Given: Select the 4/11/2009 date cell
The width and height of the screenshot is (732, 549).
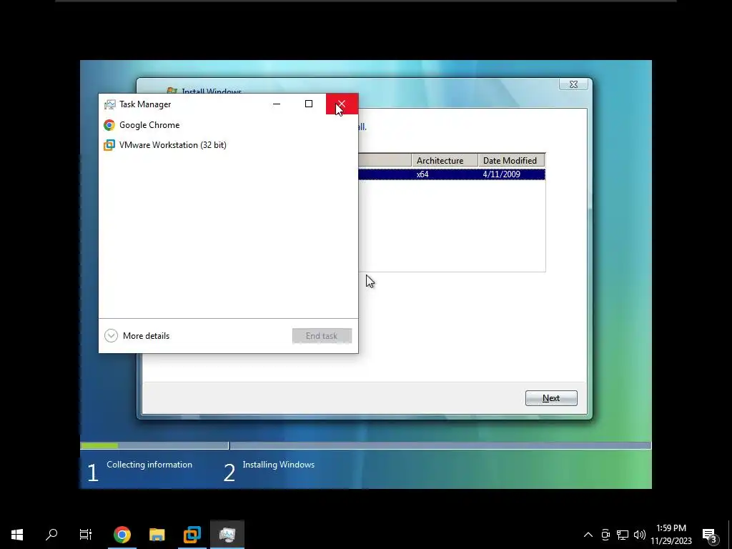Looking at the screenshot, I should pyautogui.click(x=501, y=174).
